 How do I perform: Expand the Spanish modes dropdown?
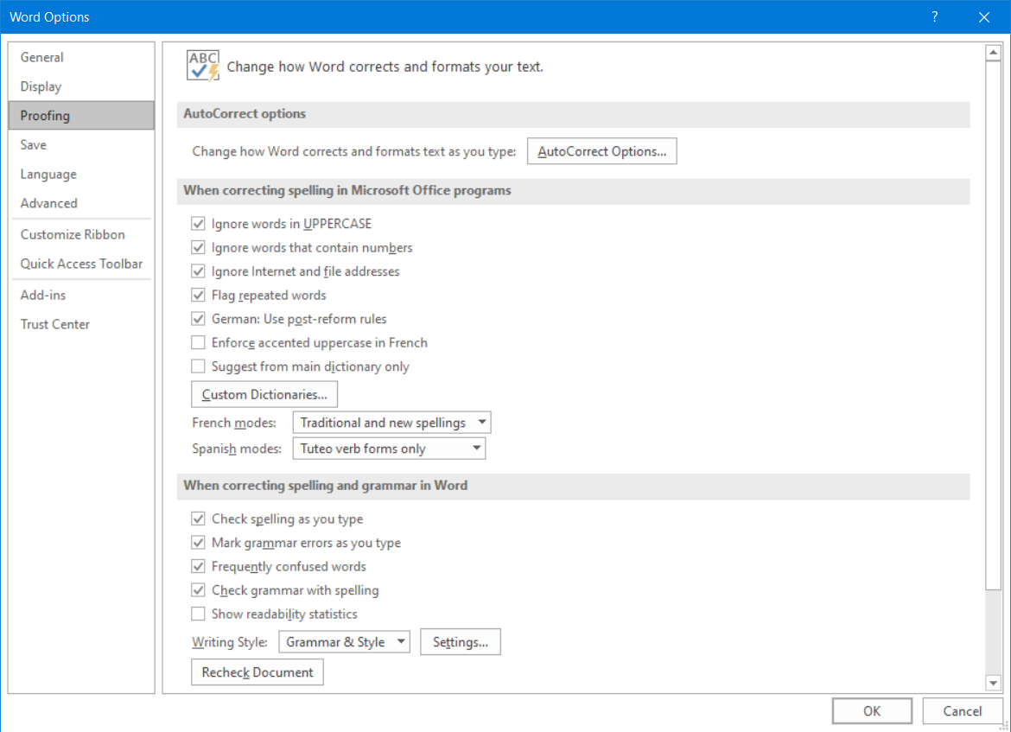pyautogui.click(x=389, y=449)
